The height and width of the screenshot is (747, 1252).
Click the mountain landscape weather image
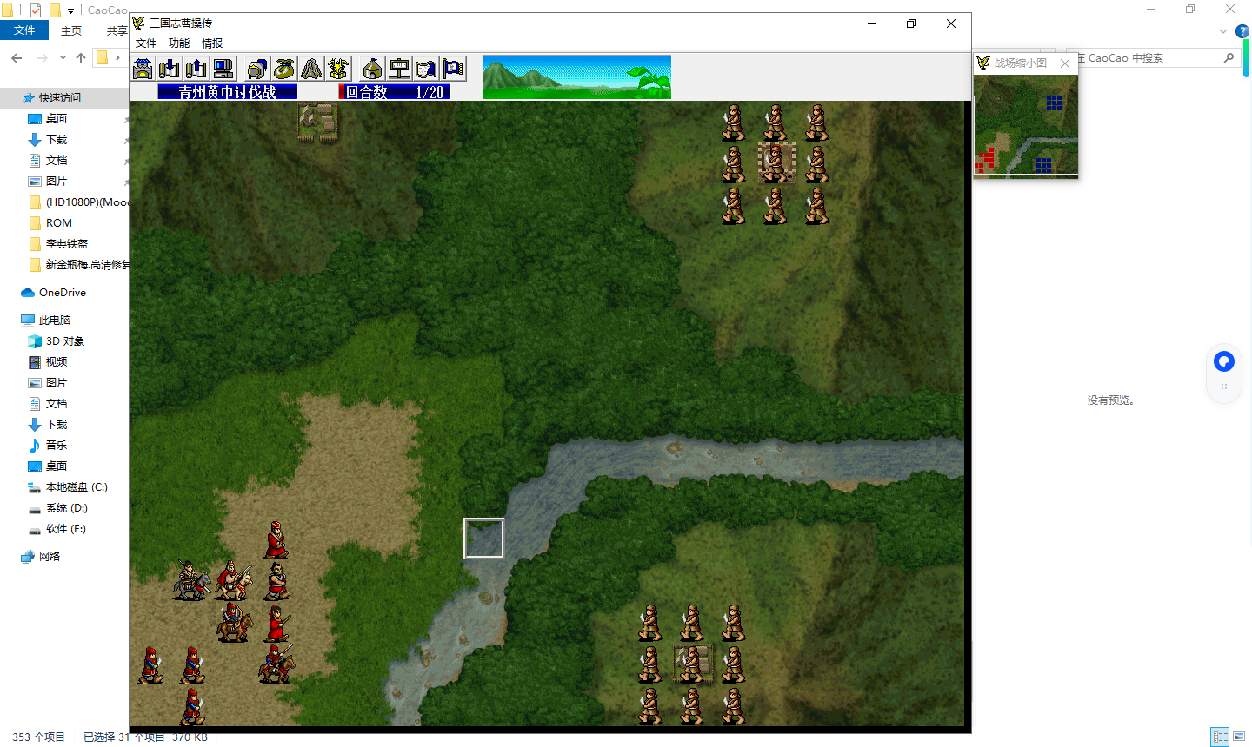576,77
